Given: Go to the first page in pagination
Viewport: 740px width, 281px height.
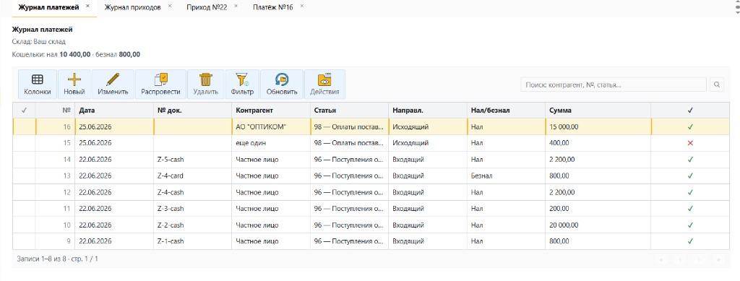Looking at the screenshot, I should 661,259.
